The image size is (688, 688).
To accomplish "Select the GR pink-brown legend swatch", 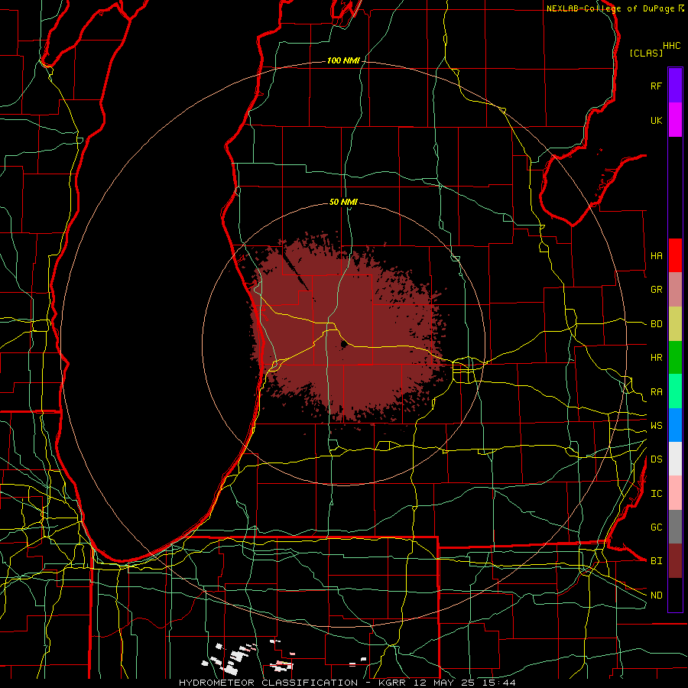I will pyautogui.click(x=675, y=290).
